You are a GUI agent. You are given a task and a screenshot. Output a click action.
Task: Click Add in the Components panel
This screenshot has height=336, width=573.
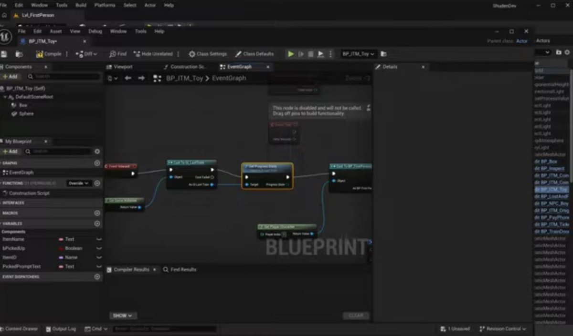[x=10, y=76]
